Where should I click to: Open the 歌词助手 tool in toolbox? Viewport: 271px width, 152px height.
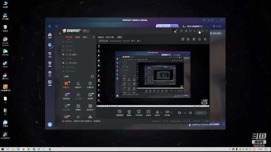[x=90, y=107]
